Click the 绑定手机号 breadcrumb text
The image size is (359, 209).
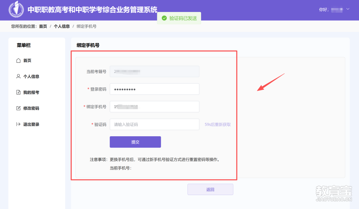pyautogui.click(x=86, y=26)
